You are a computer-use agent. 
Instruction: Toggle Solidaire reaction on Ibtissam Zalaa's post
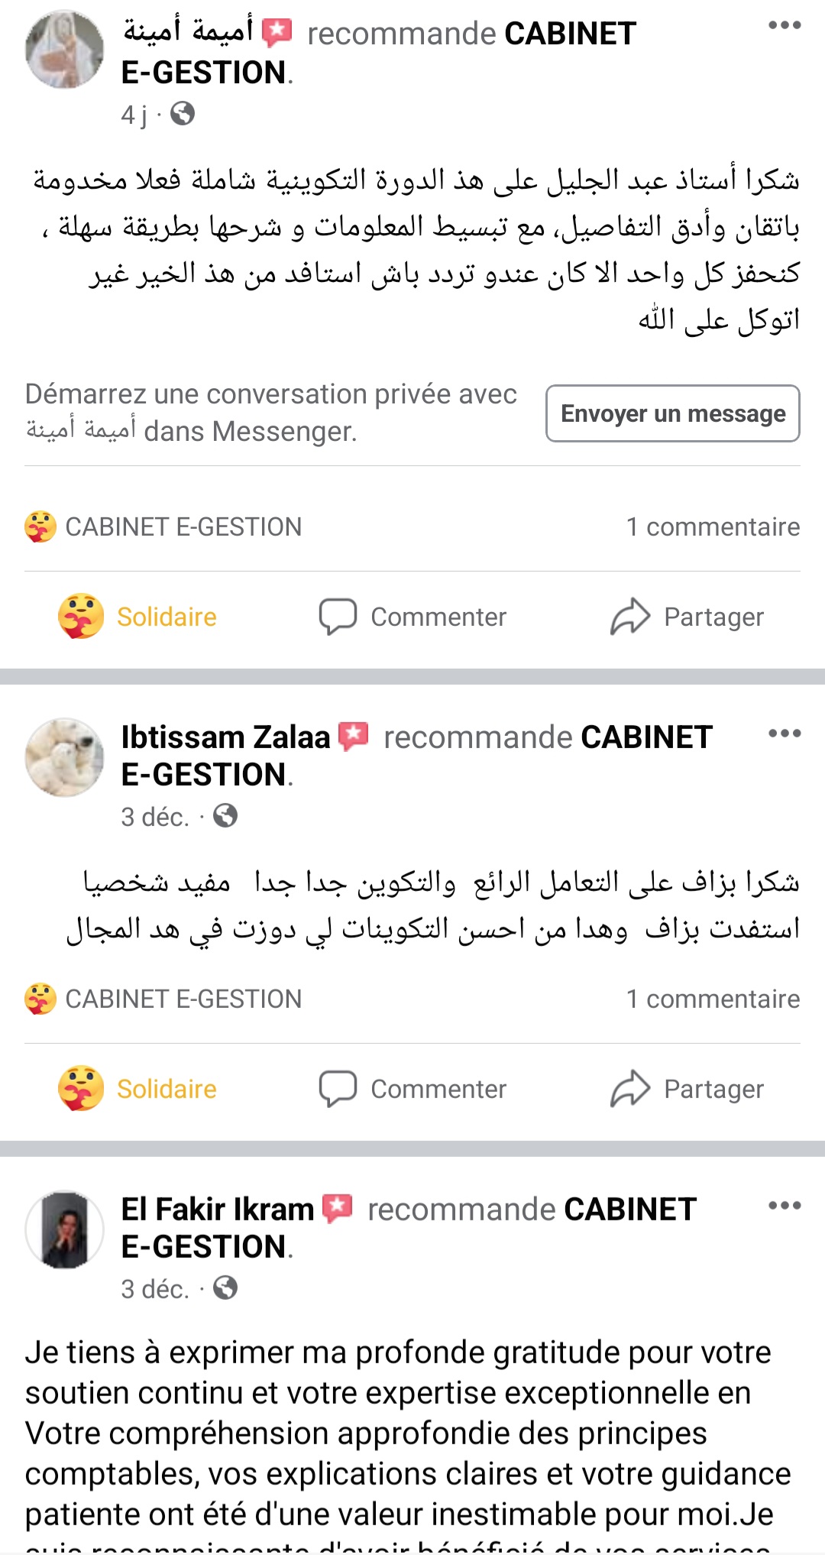[138, 1089]
